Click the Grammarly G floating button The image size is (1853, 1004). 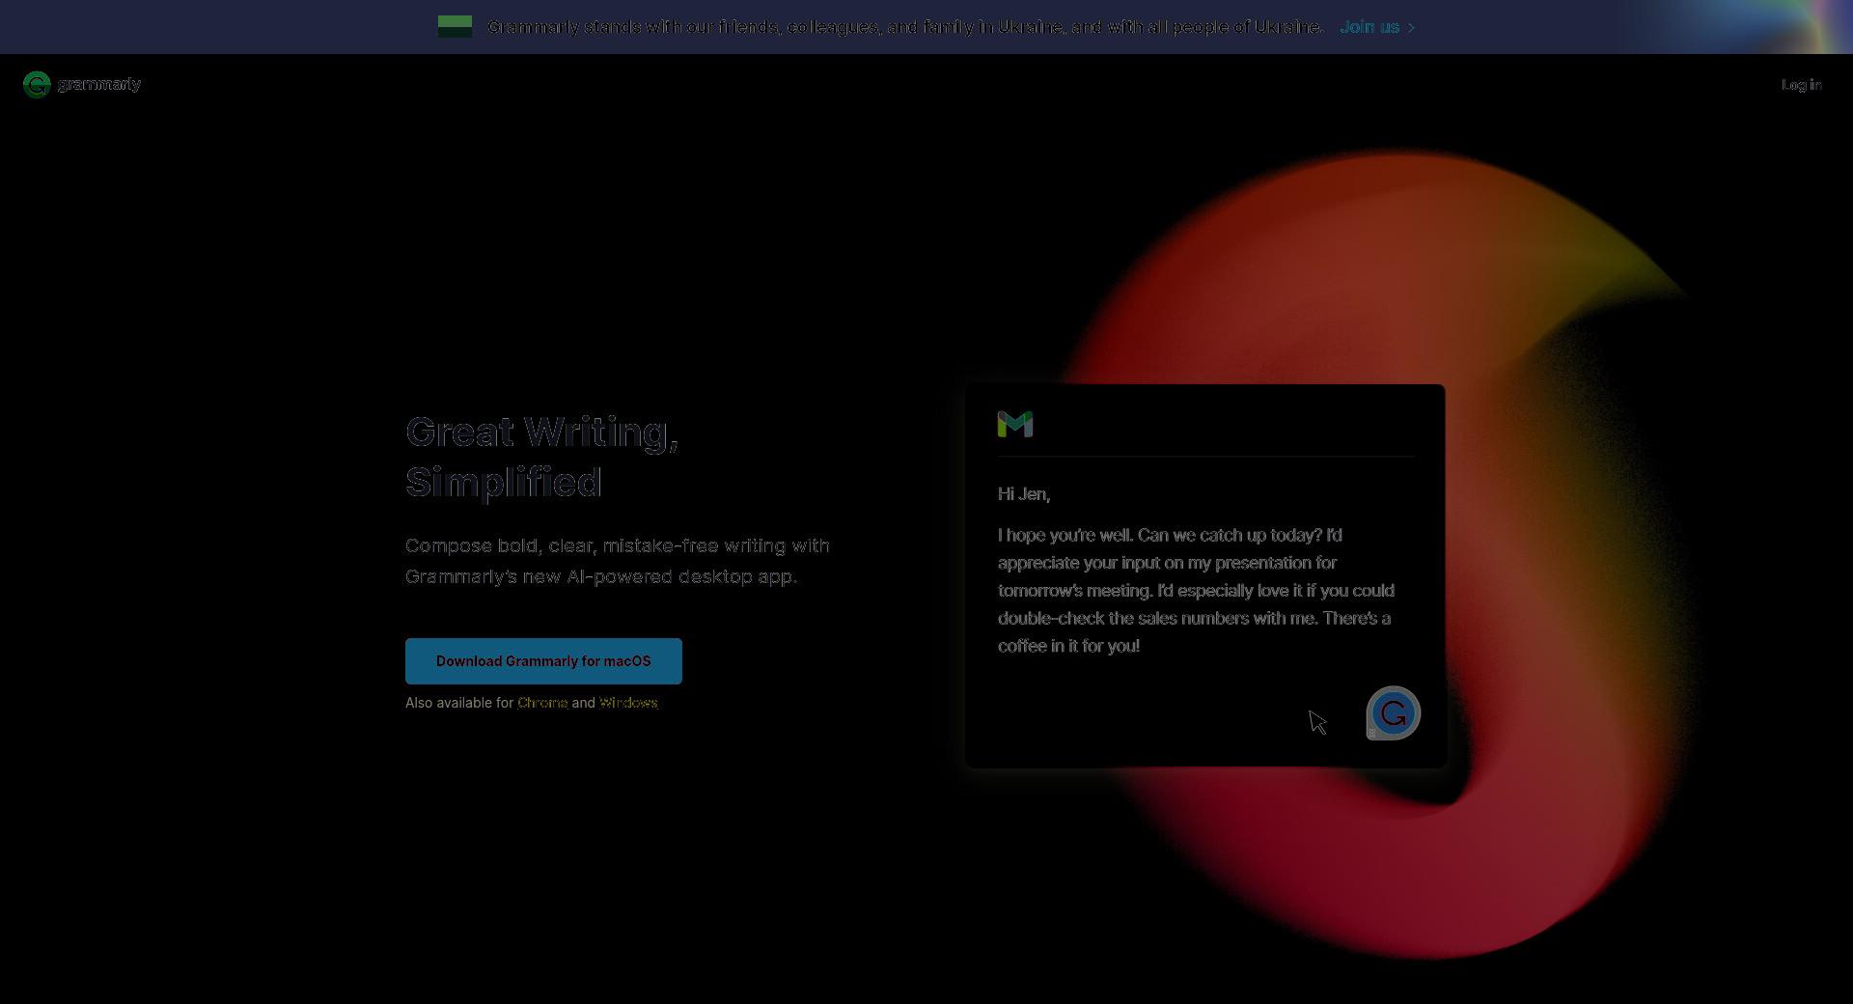1394,713
